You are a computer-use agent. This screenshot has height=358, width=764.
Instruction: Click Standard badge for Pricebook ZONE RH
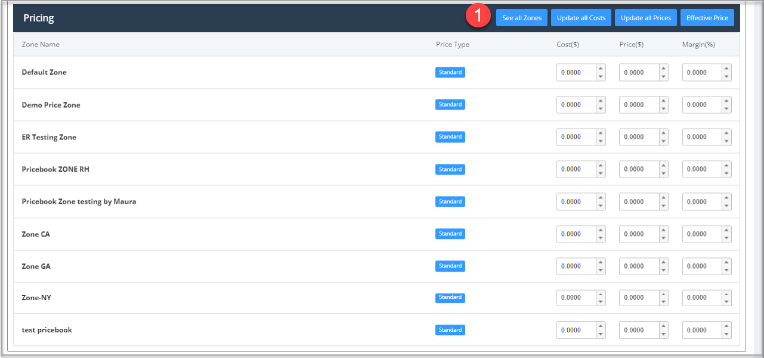point(450,169)
